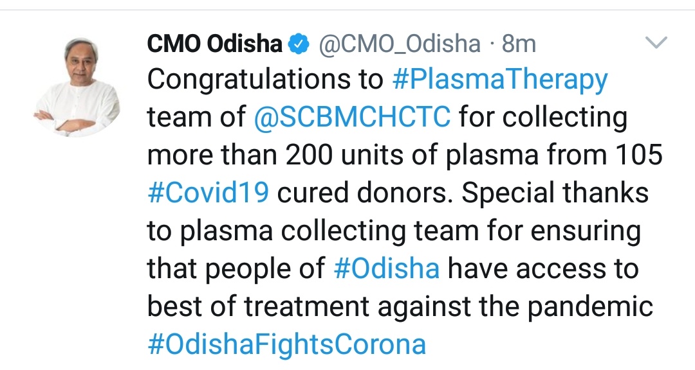Select the standalone #Odisha hashtag in tweet
This screenshot has height=370, width=695.
coord(387,269)
